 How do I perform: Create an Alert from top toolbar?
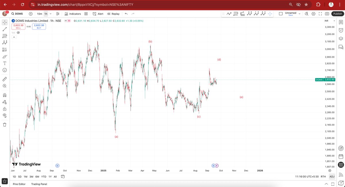point(98,14)
